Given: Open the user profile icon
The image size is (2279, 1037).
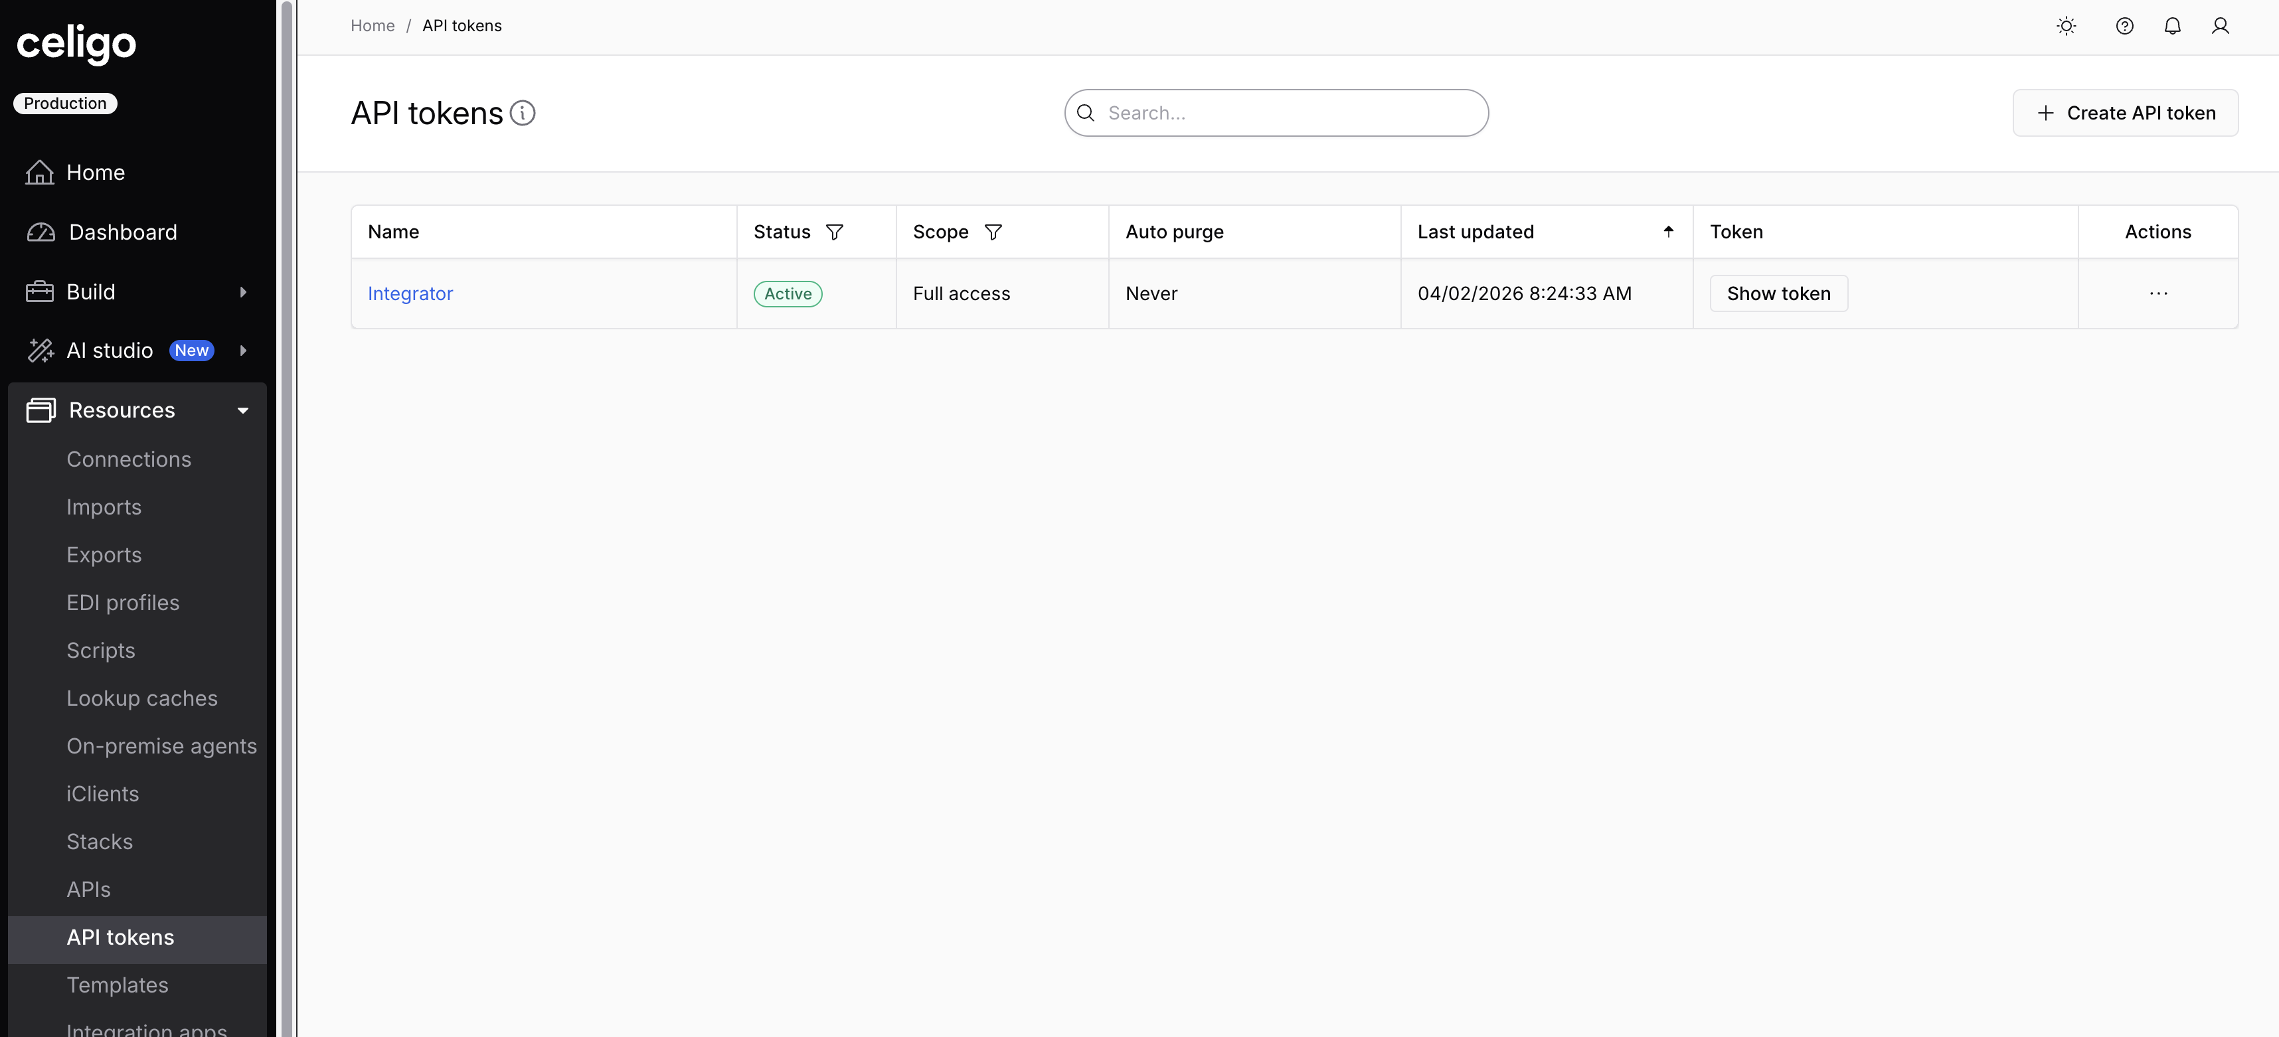Looking at the screenshot, I should [x=2220, y=26].
